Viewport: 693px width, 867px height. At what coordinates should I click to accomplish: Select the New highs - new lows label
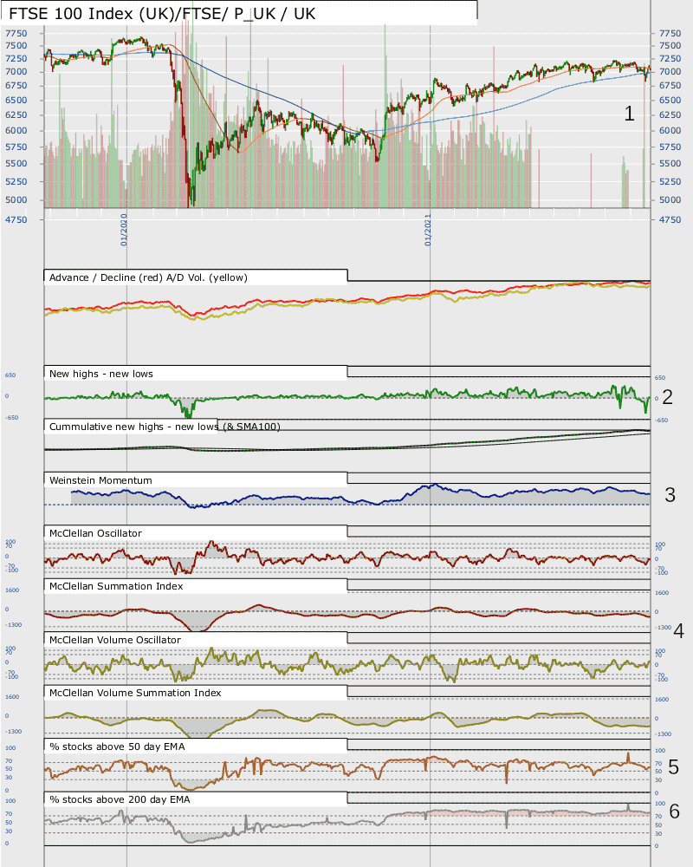pos(101,374)
